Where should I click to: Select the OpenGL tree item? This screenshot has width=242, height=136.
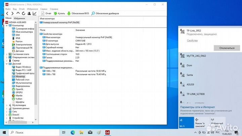(18, 89)
